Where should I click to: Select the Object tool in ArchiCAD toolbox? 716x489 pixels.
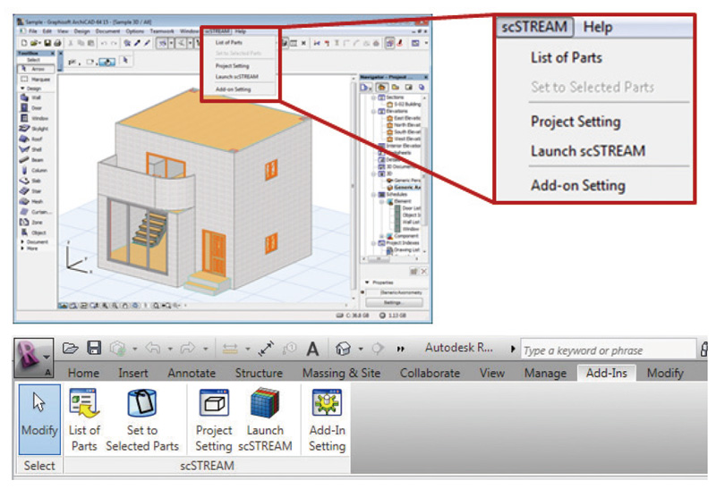(34, 232)
